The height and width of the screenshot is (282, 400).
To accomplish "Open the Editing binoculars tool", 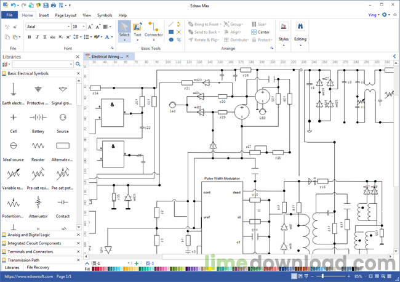I will click(300, 34).
